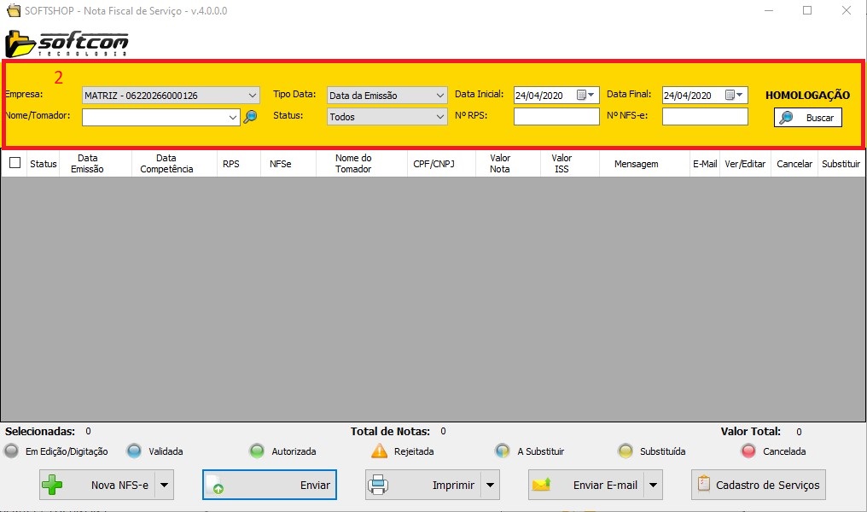
Task: Expand the Status filter dropdown
Action: tap(440, 117)
